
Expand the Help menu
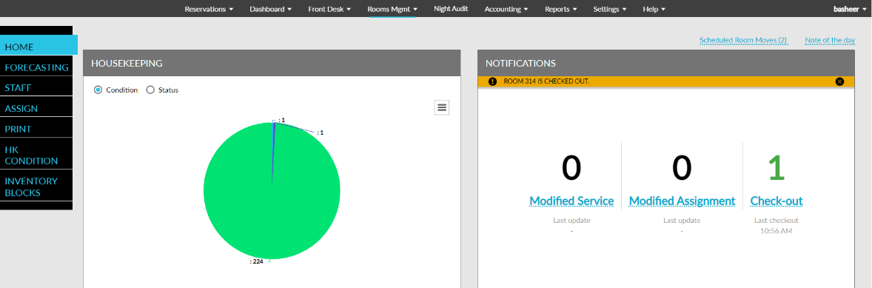(654, 9)
